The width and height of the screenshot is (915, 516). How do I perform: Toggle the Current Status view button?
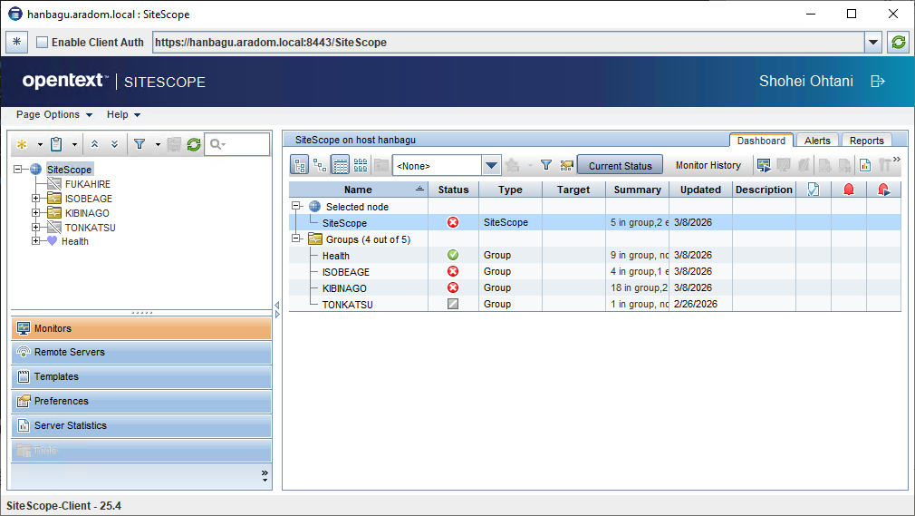(620, 165)
